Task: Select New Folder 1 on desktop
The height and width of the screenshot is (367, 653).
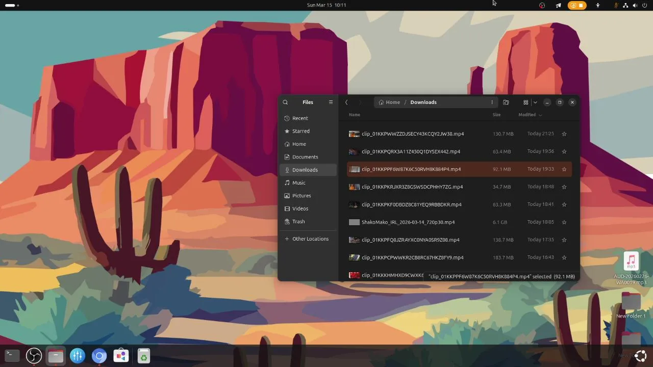Action: click(x=631, y=306)
